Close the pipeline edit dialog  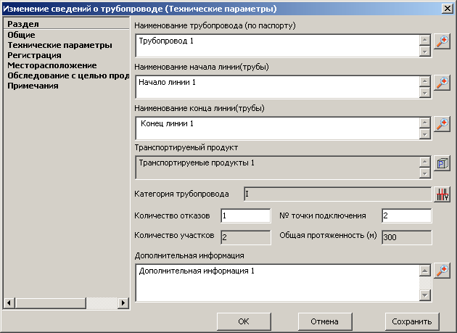pos(447,9)
